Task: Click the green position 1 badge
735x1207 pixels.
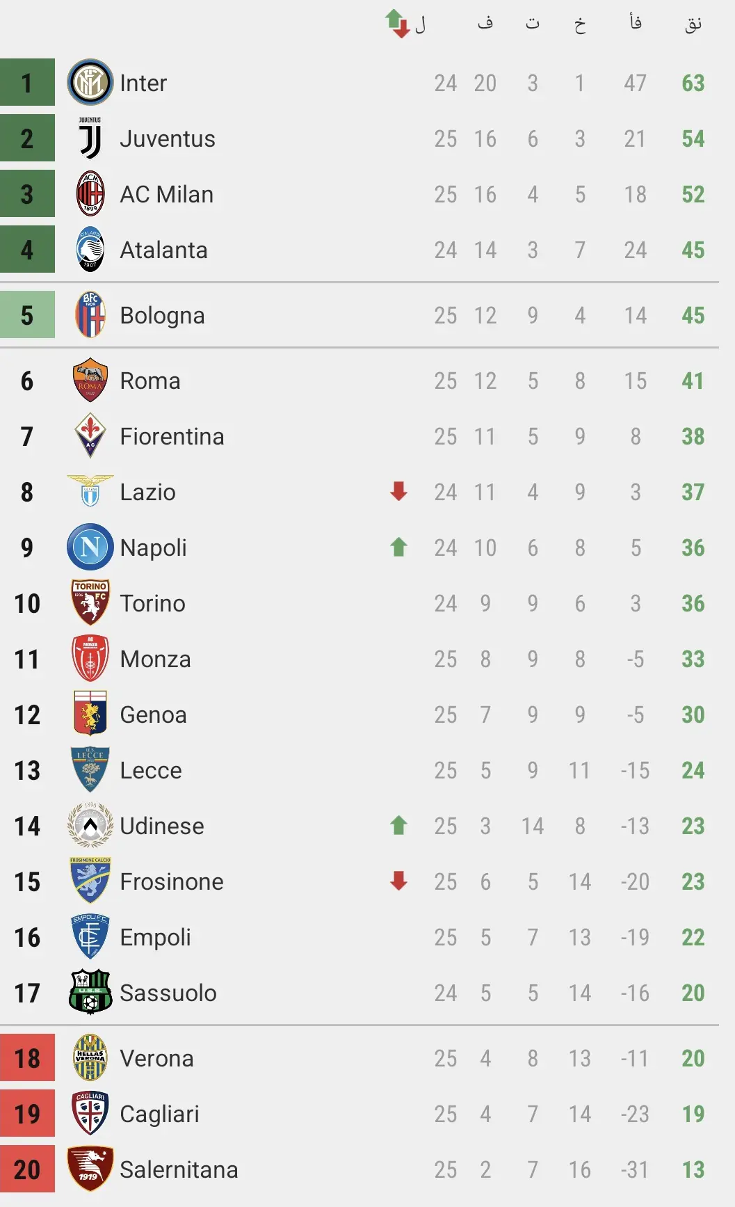Action: [x=27, y=82]
